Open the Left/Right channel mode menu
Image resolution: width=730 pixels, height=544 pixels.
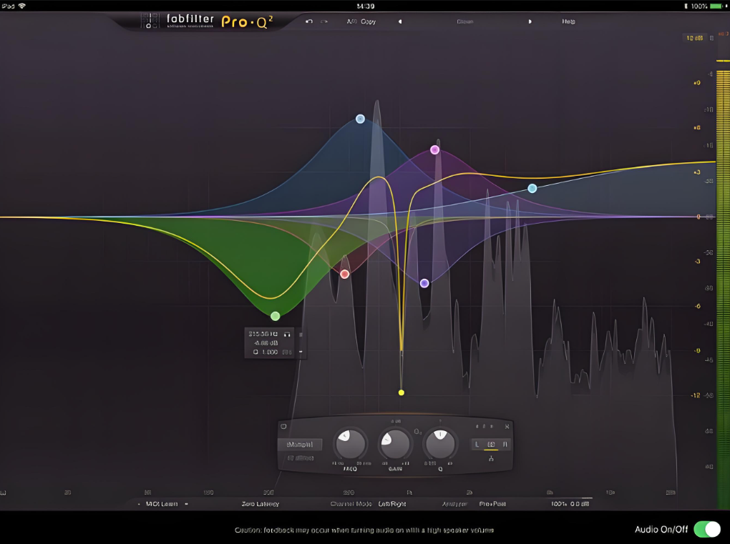[392, 504]
